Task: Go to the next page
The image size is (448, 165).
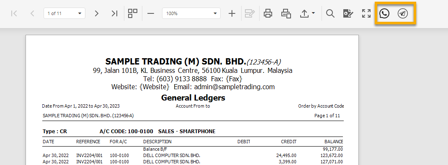Action: pyautogui.click(x=97, y=13)
